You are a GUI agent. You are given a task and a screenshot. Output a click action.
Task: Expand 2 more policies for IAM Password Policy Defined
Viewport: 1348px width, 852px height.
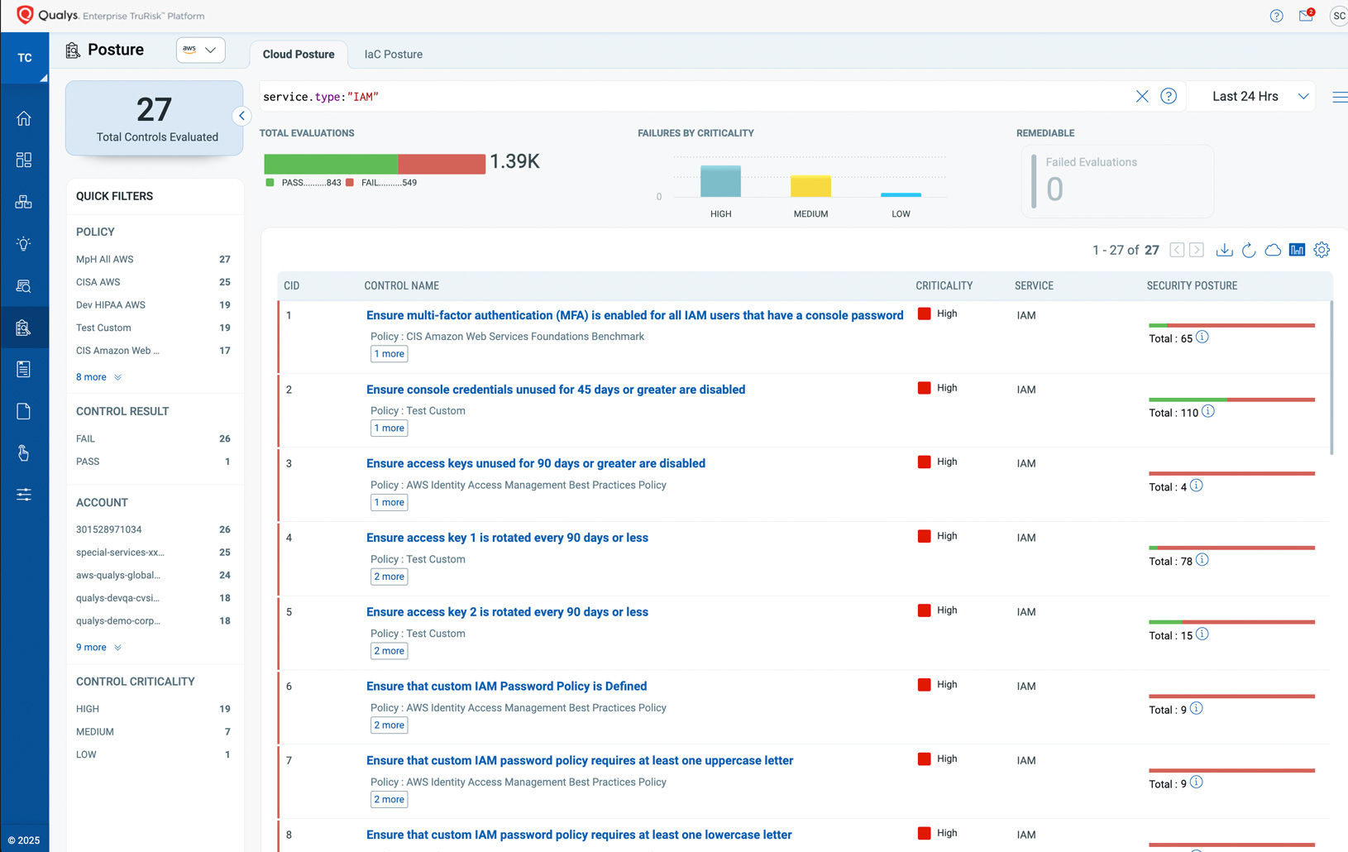(x=390, y=725)
